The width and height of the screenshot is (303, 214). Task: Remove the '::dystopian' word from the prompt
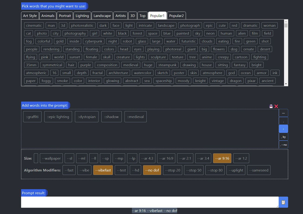point(87,117)
